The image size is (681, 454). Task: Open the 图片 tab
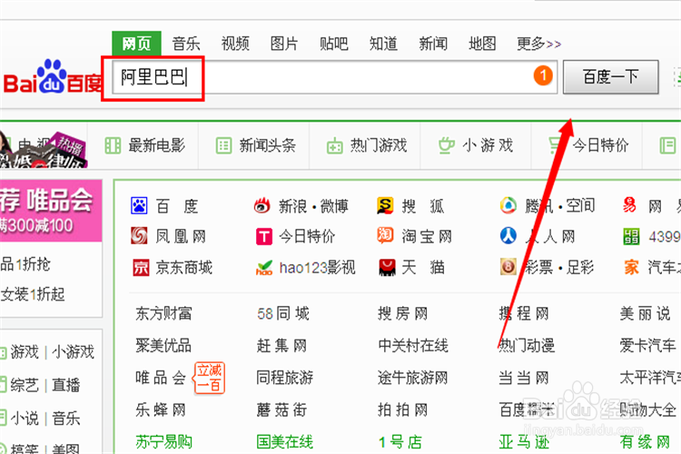click(284, 44)
